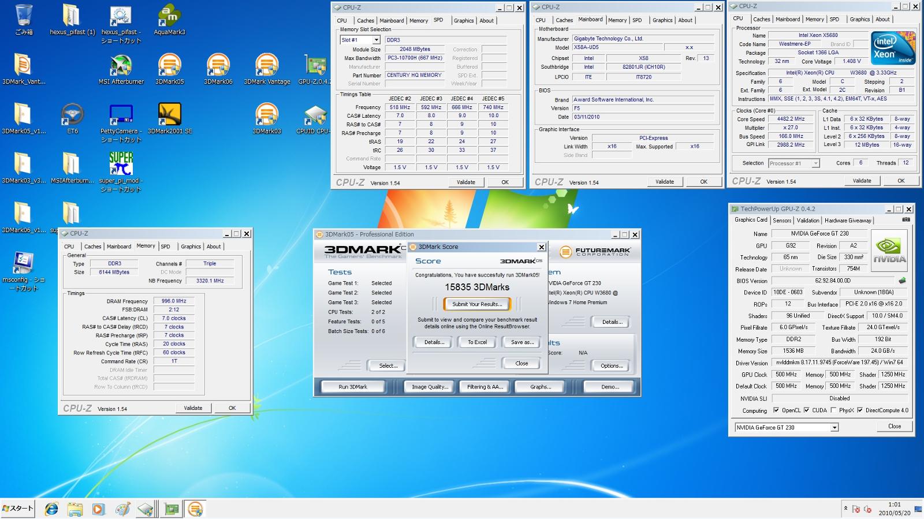Switch to Graphics tab in Memory CPU-Z window
The image size is (924, 519).
191,247
